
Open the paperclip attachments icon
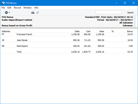click(x=37, y=13)
